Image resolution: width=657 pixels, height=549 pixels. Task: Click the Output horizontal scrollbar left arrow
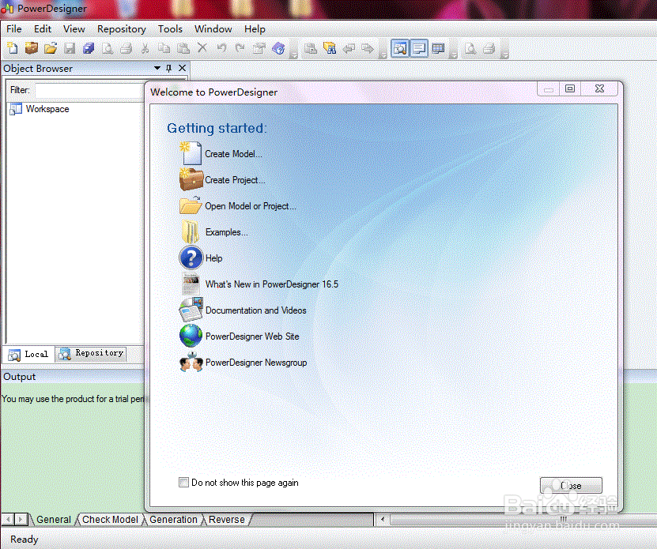[x=382, y=519]
